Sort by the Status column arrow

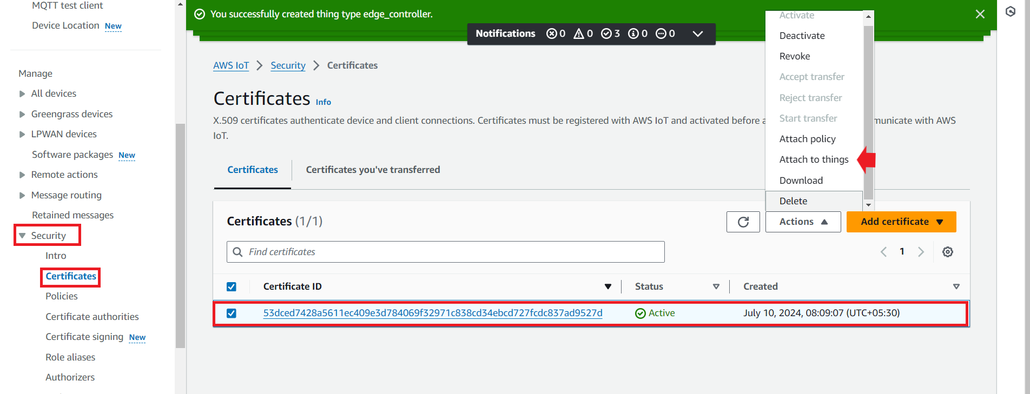pyautogui.click(x=716, y=286)
